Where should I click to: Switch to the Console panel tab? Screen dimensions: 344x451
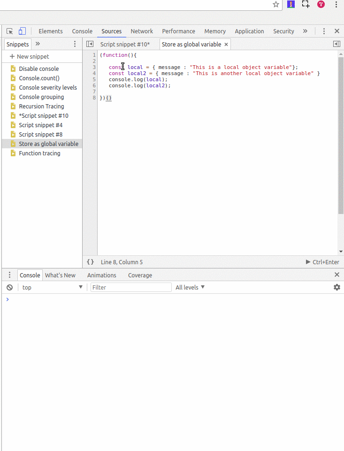tap(82, 31)
